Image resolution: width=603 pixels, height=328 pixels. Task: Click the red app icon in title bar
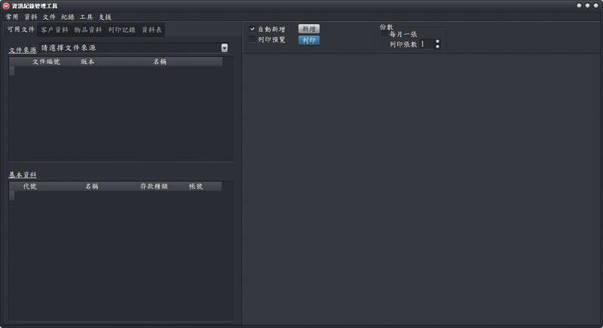pos(6,6)
